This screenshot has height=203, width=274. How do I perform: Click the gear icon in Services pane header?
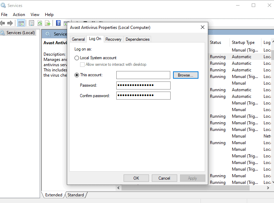[x=48, y=34]
